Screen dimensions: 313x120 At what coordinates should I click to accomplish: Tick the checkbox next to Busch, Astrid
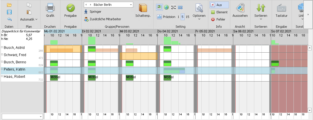point(2,47)
